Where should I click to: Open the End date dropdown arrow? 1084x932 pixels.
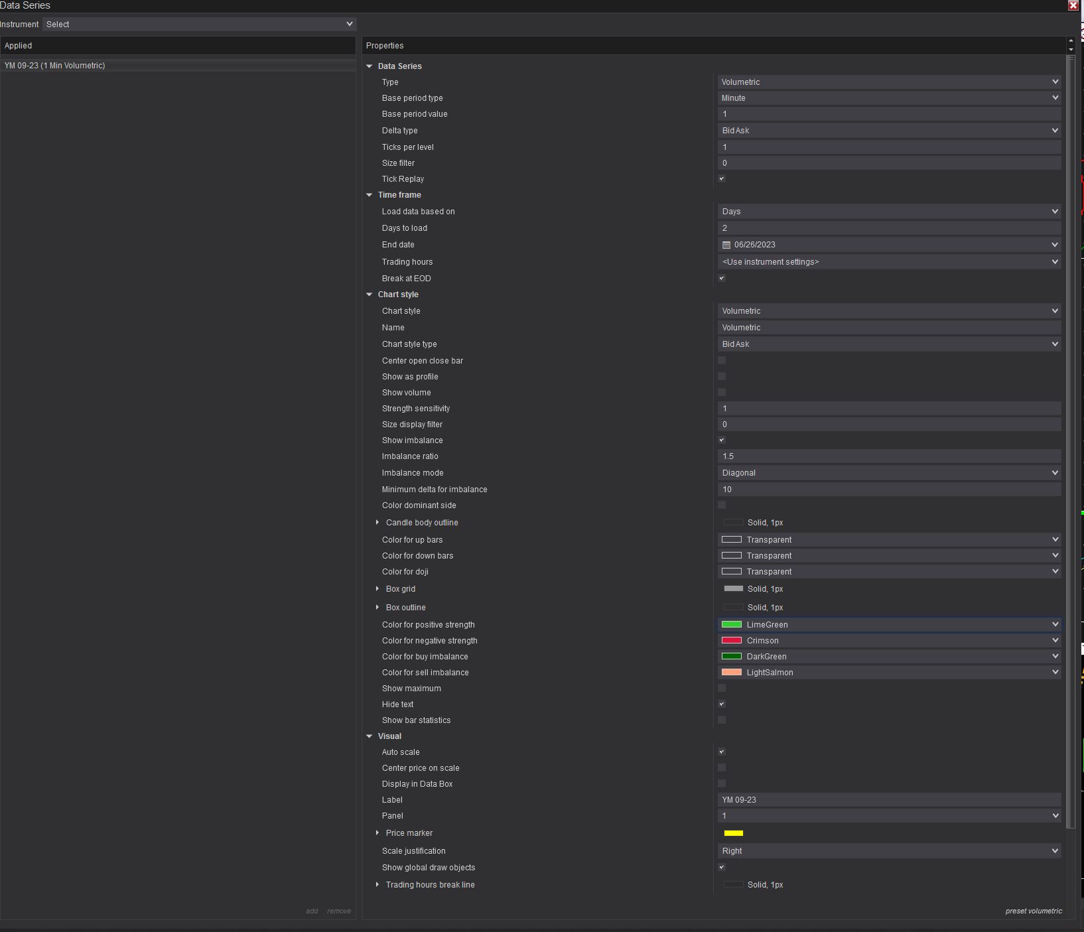point(1055,245)
